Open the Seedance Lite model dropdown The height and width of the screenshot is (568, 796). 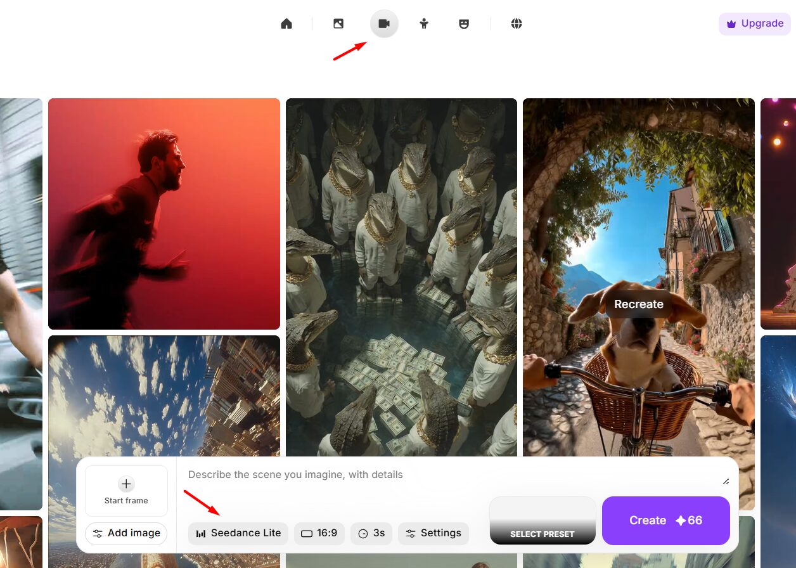point(238,533)
